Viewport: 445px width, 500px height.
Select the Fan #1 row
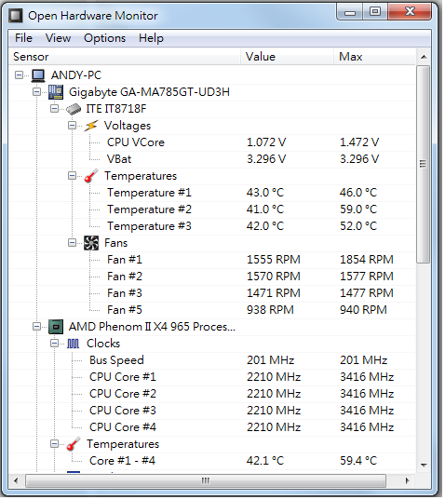213,261
